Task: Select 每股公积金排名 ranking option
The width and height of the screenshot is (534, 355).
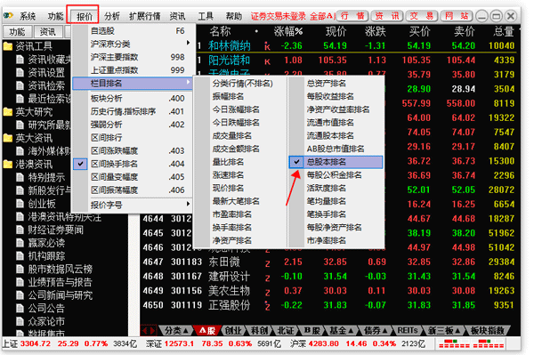Action: point(334,175)
